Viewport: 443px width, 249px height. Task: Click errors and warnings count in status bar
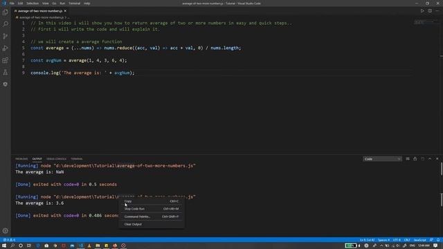(x=9, y=240)
